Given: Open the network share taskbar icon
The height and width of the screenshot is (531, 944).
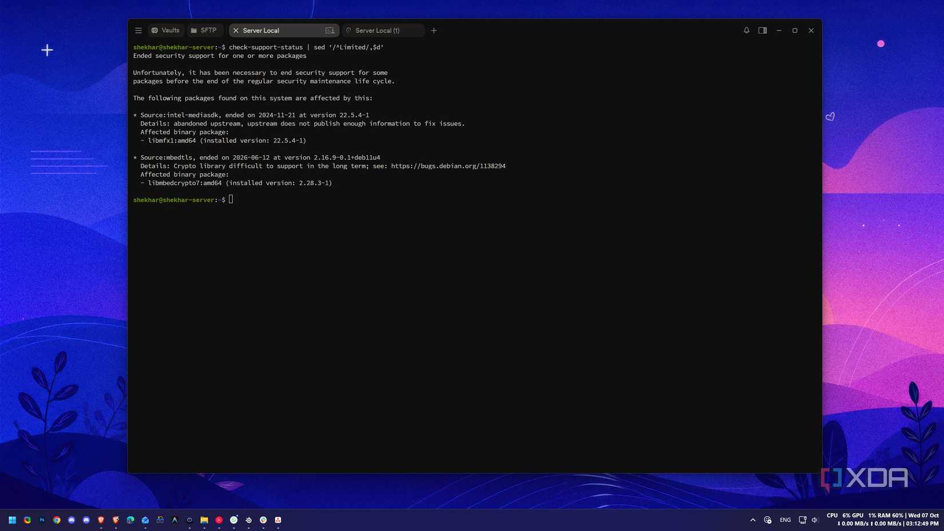Looking at the screenshot, I should click(x=160, y=520).
